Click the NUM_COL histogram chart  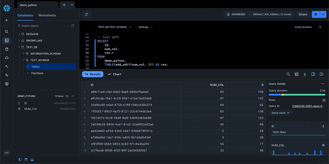(298, 152)
